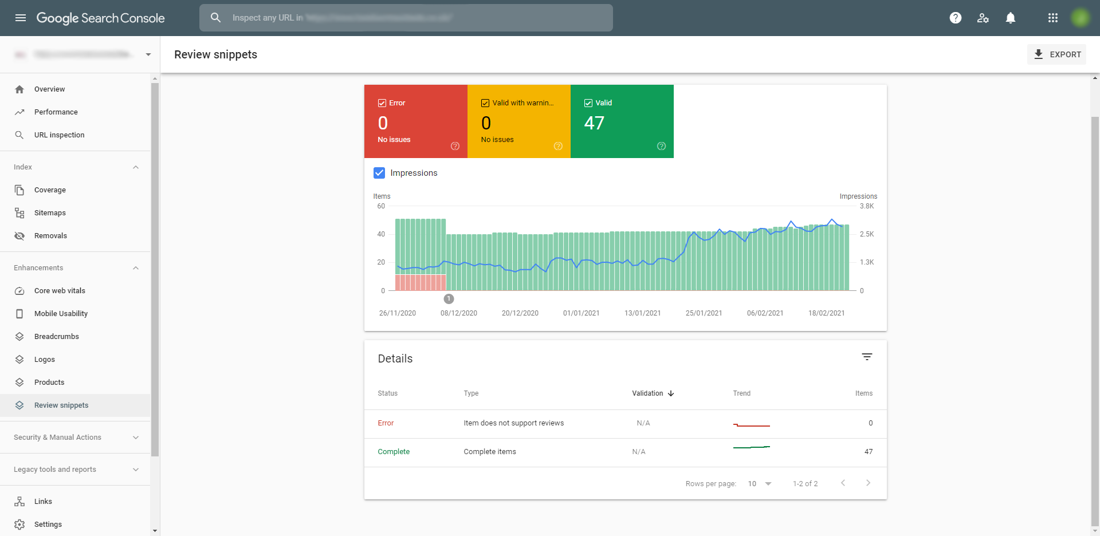Image resolution: width=1100 pixels, height=536 pixels.
Task: Toggle the Error checkbox
Action: click(x=382, y=103)
